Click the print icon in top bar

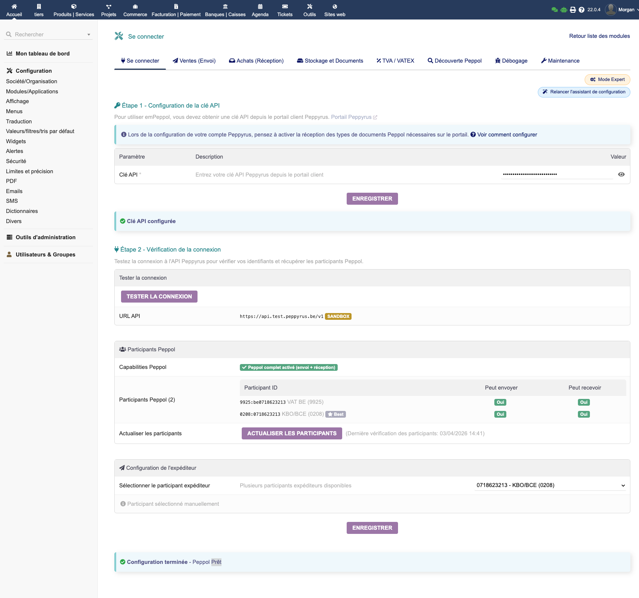tap(573, 10)
